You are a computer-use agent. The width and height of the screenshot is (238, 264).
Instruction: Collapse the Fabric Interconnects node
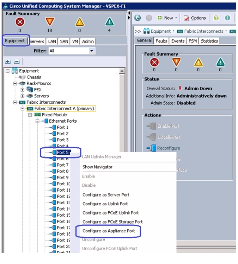pos(15,102)
